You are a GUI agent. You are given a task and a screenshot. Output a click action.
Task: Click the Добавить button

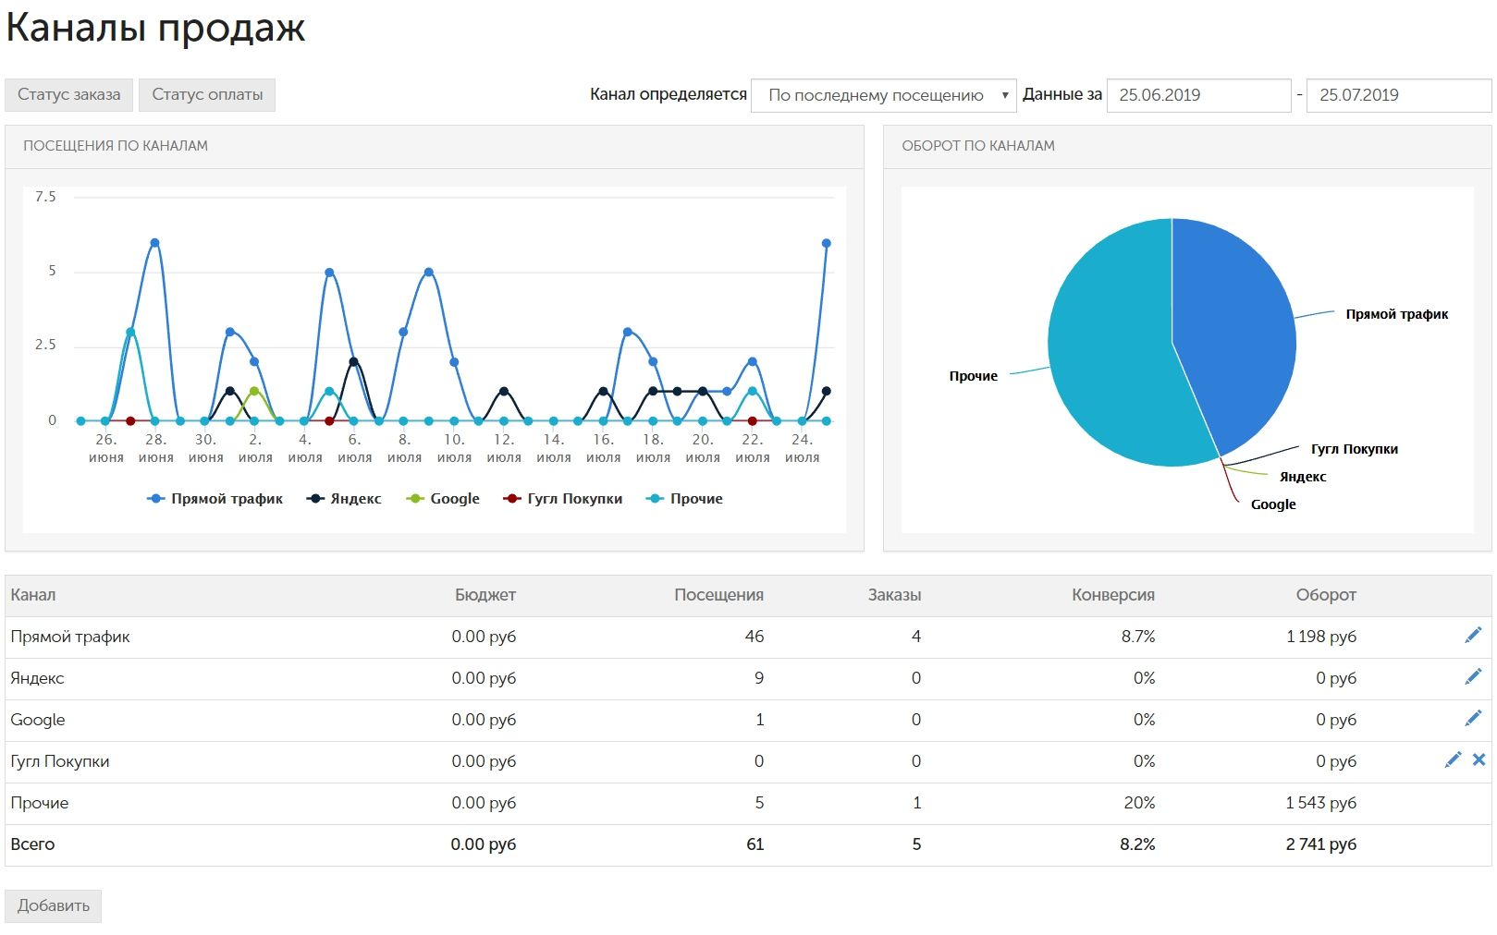pos(54,905)
